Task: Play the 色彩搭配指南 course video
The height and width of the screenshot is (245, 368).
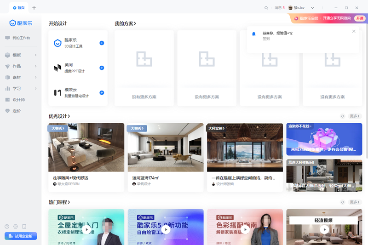Action: tap(245, 229)
